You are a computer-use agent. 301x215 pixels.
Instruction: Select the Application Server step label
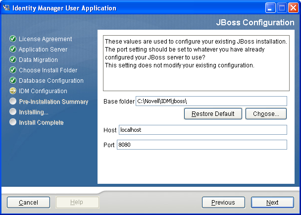click(43, 50)
